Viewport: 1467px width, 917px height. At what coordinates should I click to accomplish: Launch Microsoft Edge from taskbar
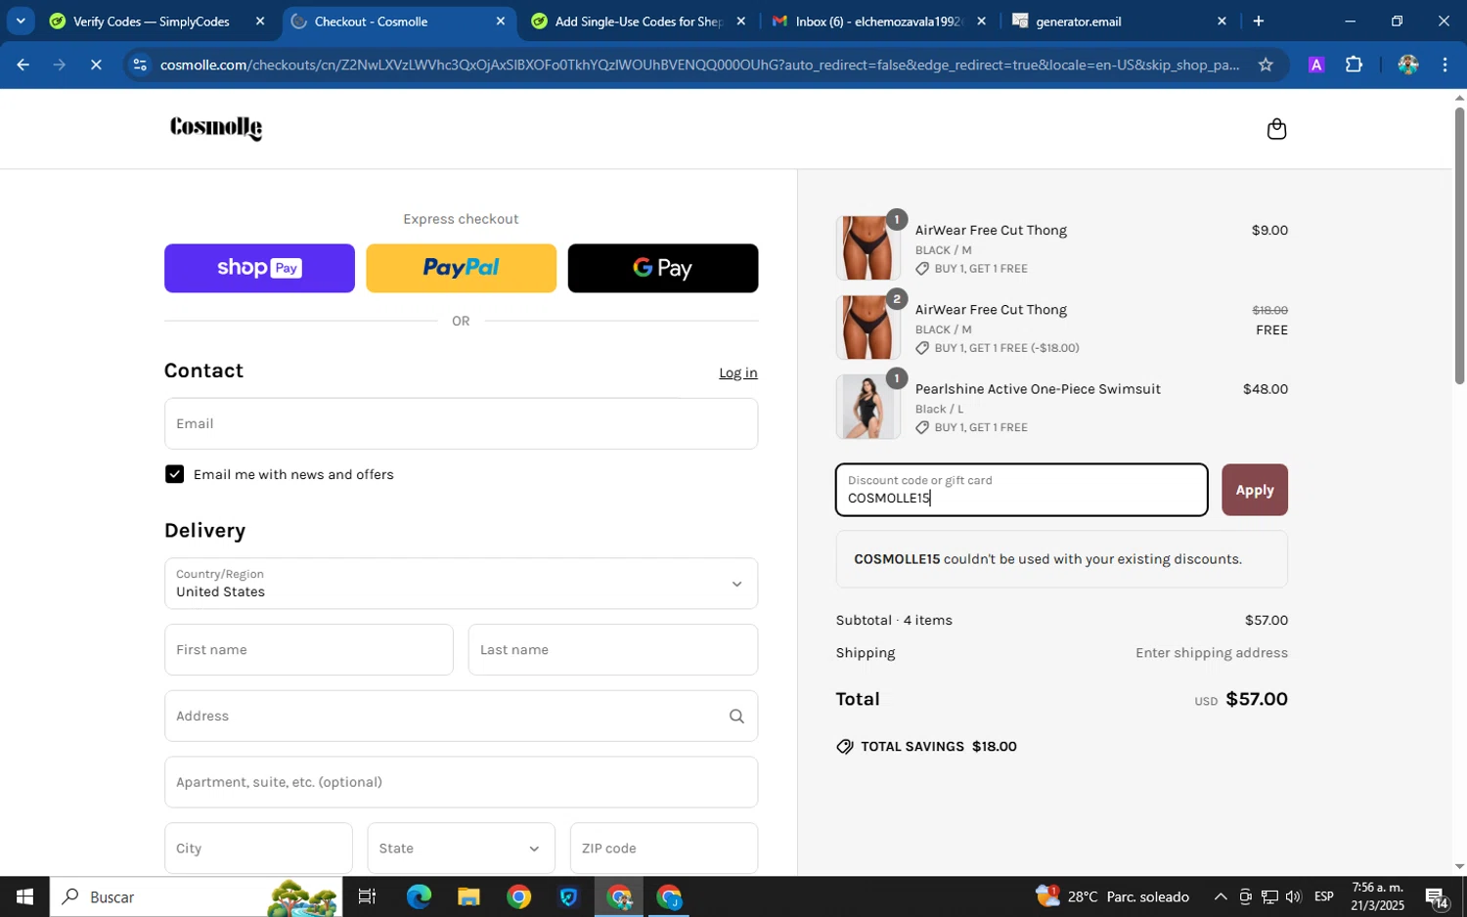pyautogui.click(x=419, y=896)
